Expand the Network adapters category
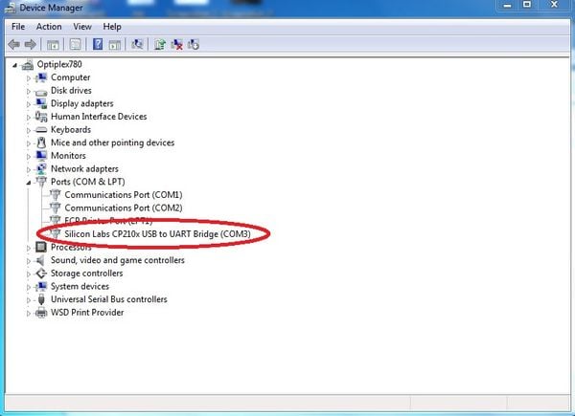Viewport: 575px width, 416px height. (29, 168)
